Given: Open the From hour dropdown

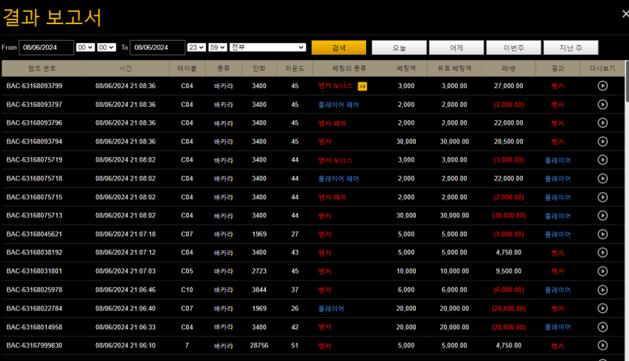Looking at the screenshot, I should click(85, 47).
